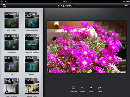This screenshot has height=97, width=130.
Task: Click the Tune Image caption text
Action: [11, 53]
